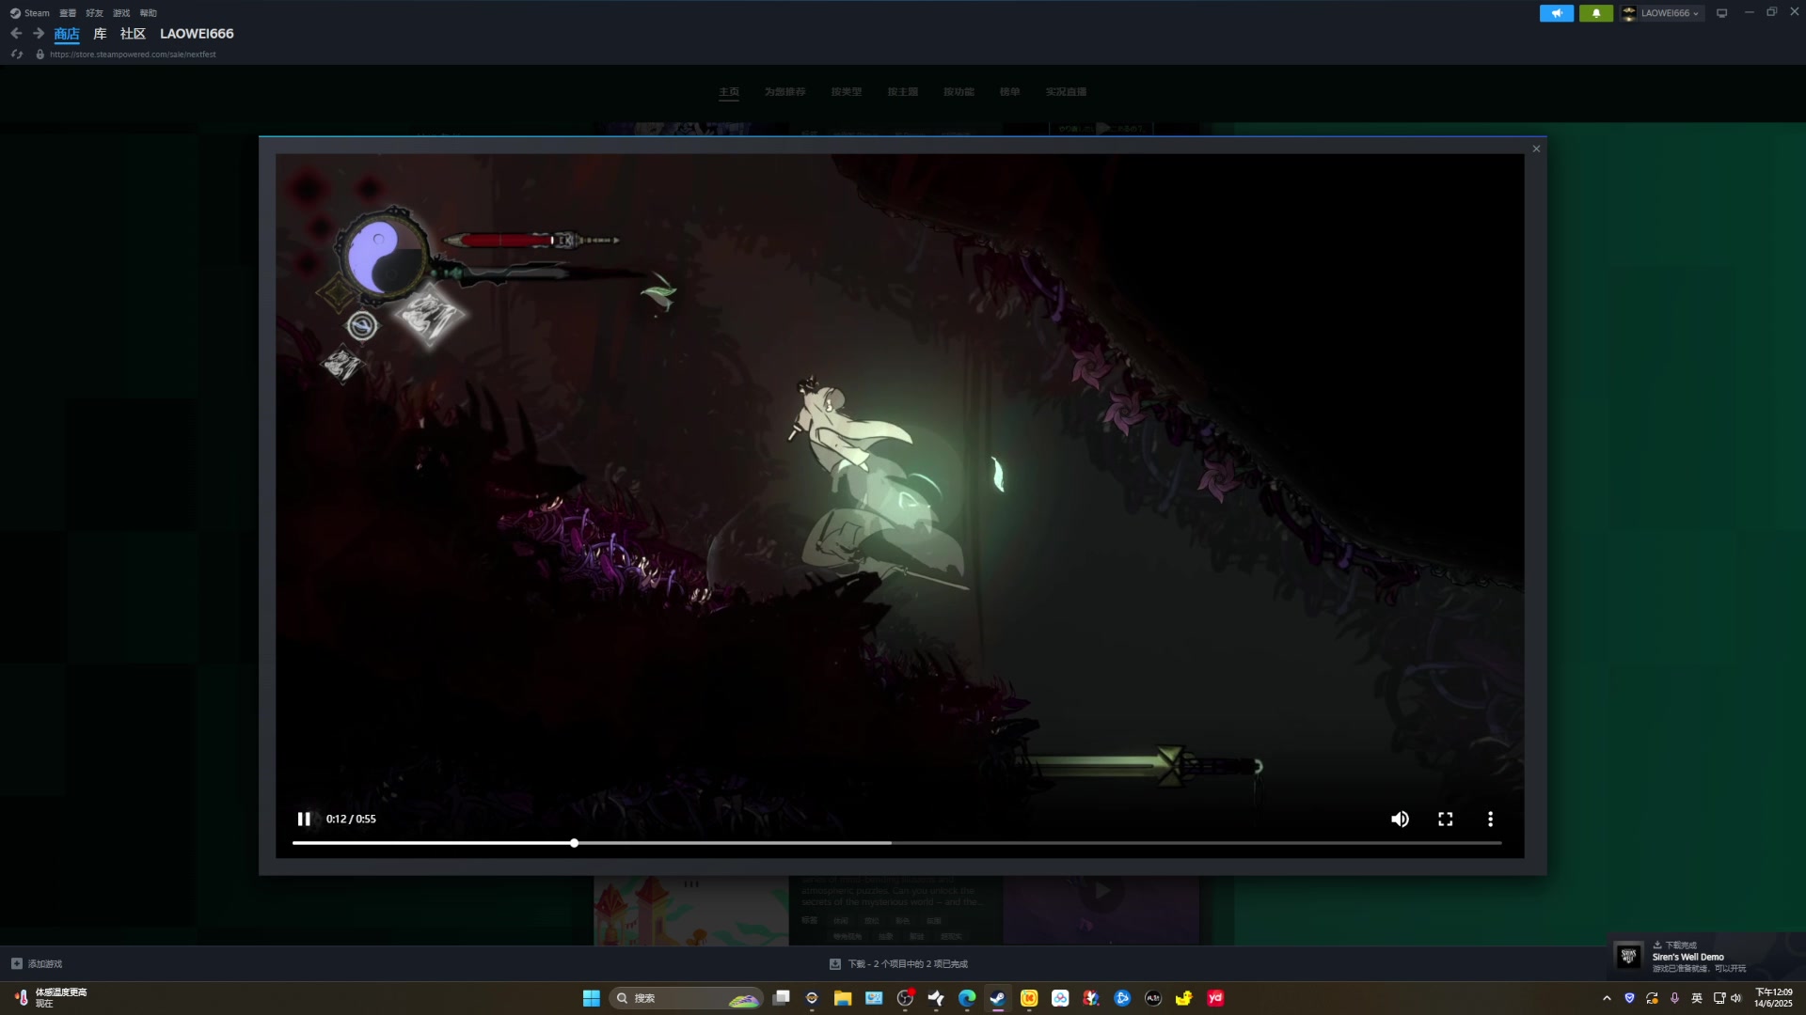Open the blue bird app on the taskbar

(1122, 998)
